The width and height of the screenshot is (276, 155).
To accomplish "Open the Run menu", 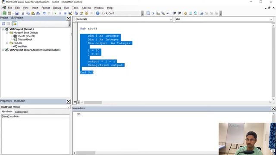I will (x=66, y=8).
